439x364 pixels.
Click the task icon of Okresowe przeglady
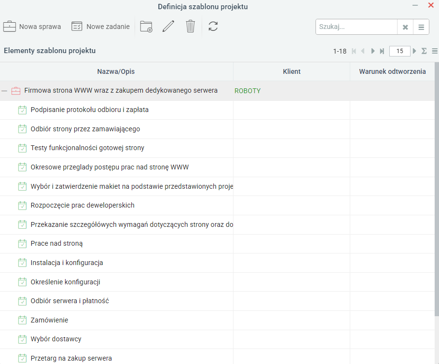pyautogui.click(x=22, y=168)
